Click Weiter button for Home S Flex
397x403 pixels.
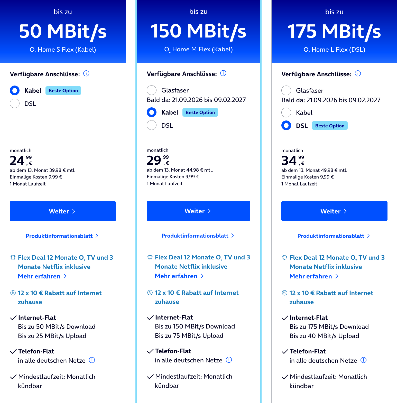[x=63, y=211]
